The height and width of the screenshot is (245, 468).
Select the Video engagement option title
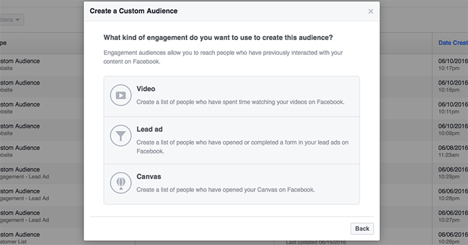point(146,89)
